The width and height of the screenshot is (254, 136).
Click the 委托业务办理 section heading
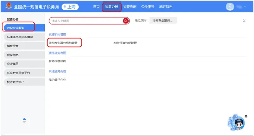57,53
